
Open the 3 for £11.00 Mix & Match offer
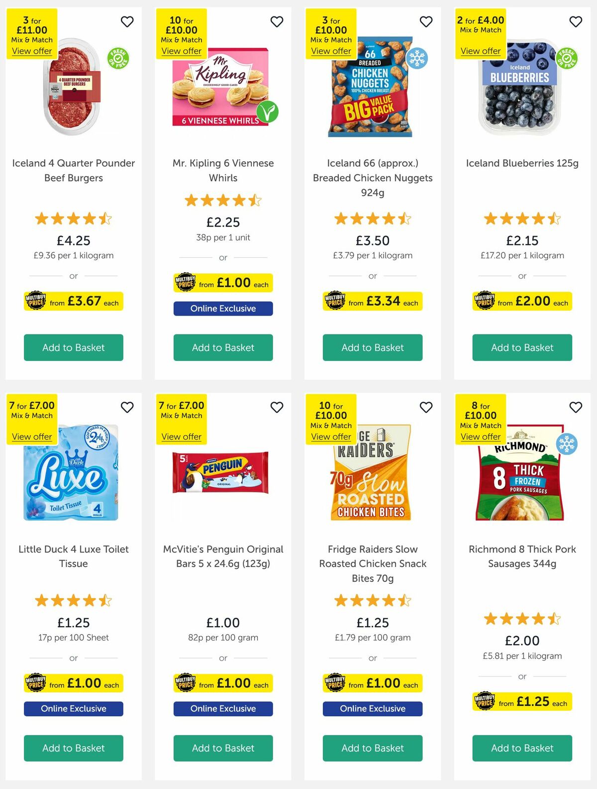point(31,51)
